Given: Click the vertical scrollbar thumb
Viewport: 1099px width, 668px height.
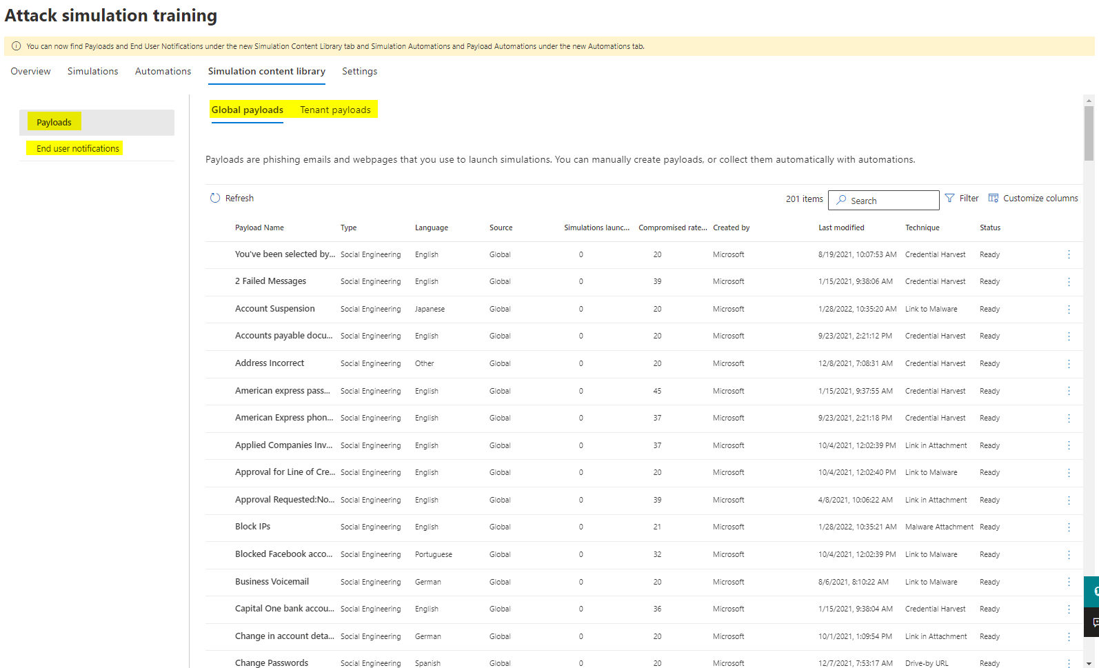Looking at the screenshot, I should (x=1089, y=133).
